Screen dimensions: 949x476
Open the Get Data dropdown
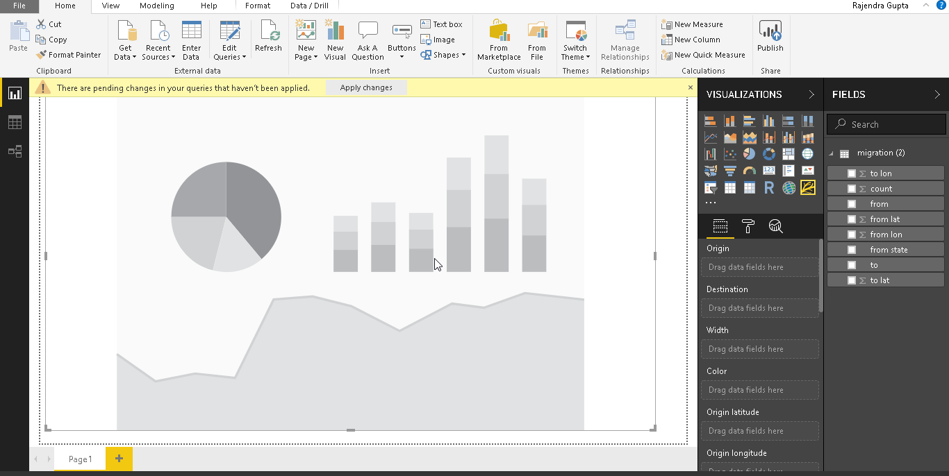point(125,40)
